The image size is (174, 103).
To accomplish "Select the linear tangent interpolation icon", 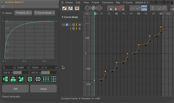I will pos(132,8).
